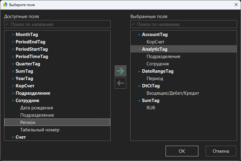Collapse the AccountTag group in selected fields

[x=139, y=35]
